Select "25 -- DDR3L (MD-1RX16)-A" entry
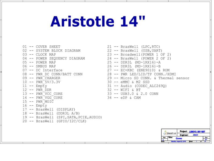 coord(134,63)
